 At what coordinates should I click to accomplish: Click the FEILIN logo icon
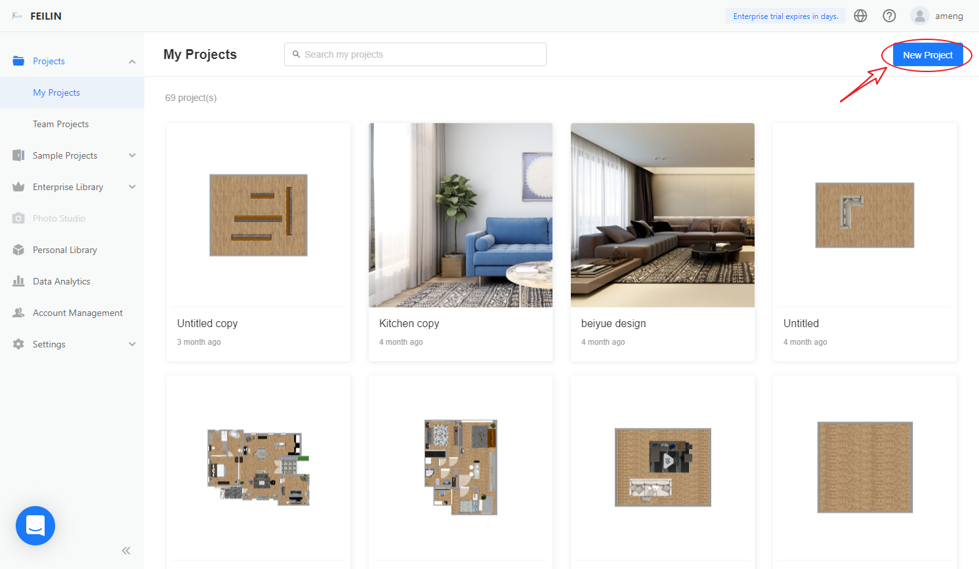click(x=17, y=16)
